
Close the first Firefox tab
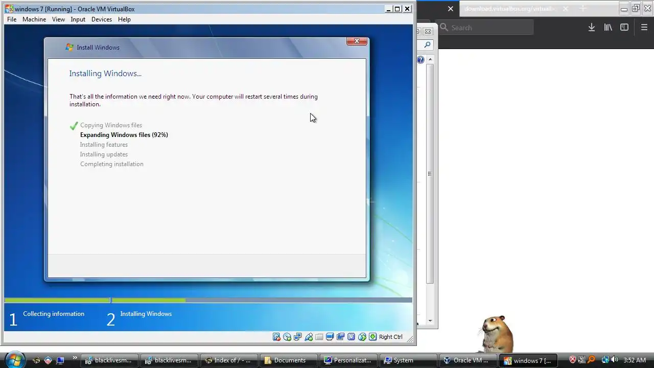pos(450,9)
